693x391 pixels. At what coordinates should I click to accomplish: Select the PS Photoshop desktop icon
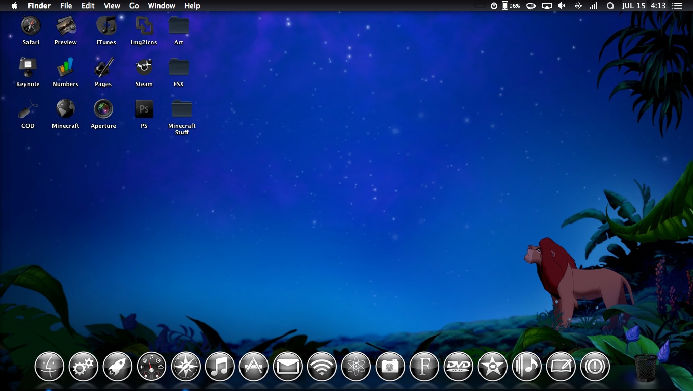pyautogui.click(x=144, y=109)
